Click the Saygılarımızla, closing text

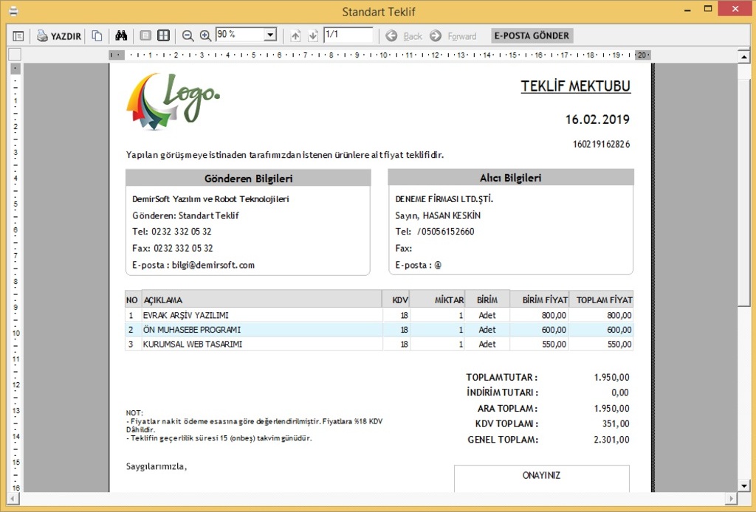(x=157, y=466)
